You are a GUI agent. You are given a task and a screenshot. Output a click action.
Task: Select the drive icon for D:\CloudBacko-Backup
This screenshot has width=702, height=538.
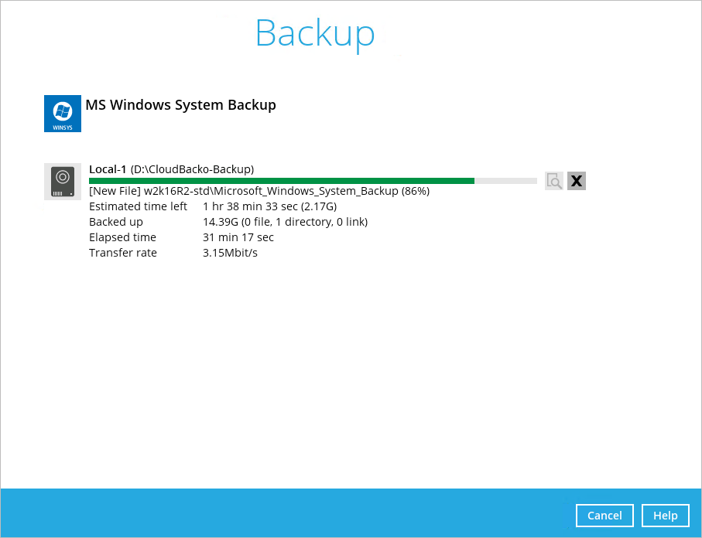[x=63, y=182]
